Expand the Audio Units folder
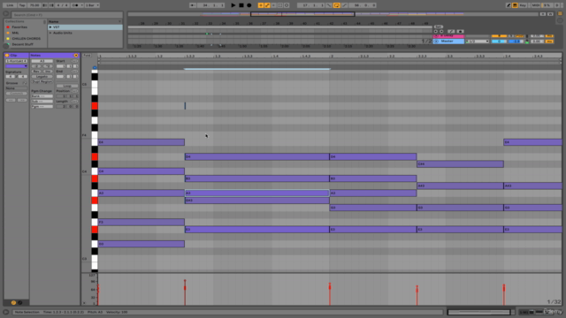Screen dimensions: 566x318 tap(50, 33)
